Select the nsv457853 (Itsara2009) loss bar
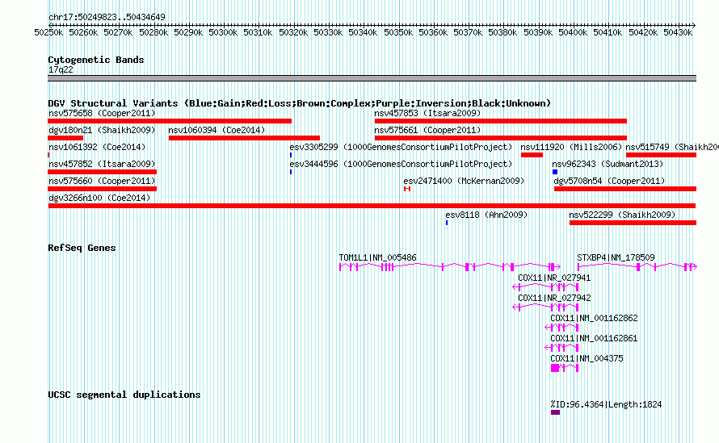Viewport: 719px width, 443px height. (501, 121)
